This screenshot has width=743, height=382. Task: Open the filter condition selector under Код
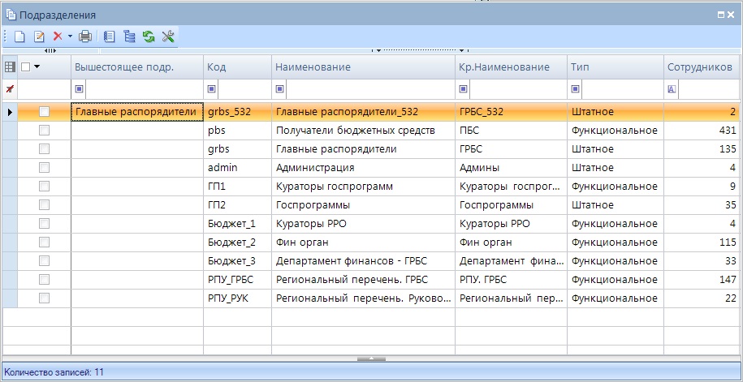[x=212, y=89]
